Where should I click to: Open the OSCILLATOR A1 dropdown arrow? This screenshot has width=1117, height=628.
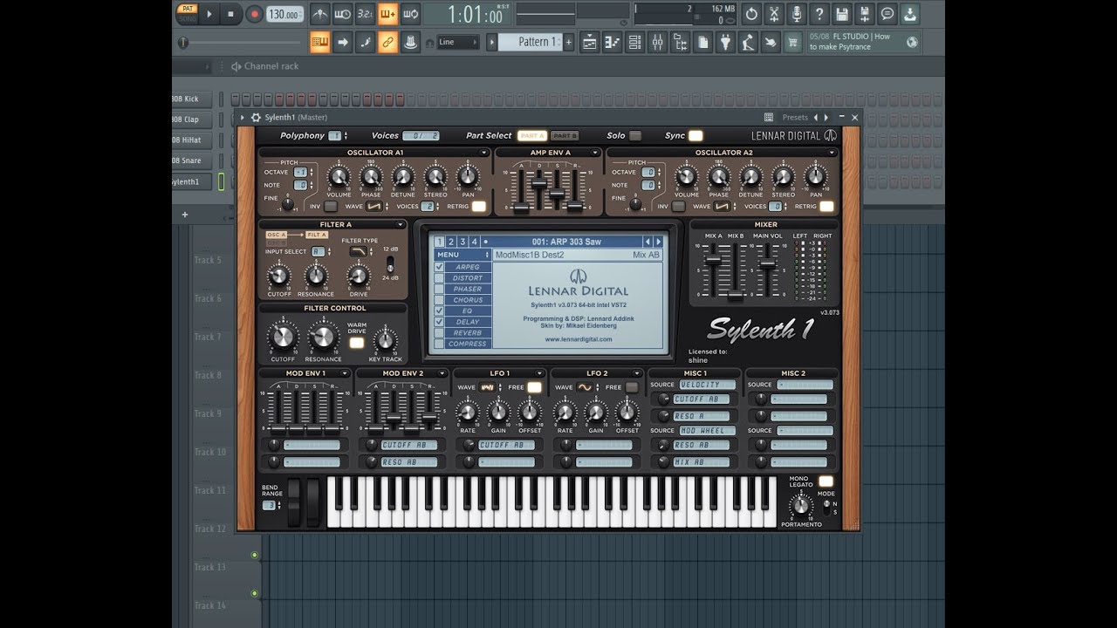click(x=484, y=153)
